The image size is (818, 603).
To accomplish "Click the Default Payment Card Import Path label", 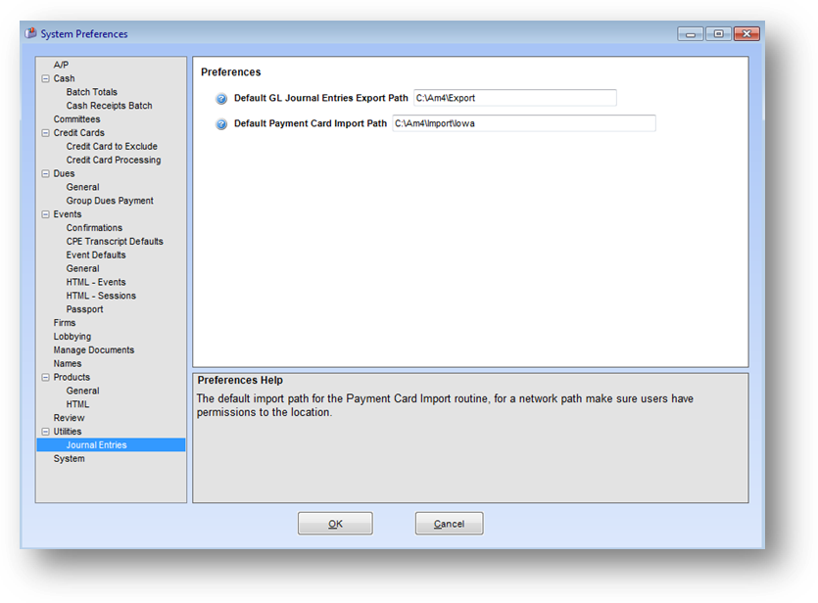I will click(311, 123).
